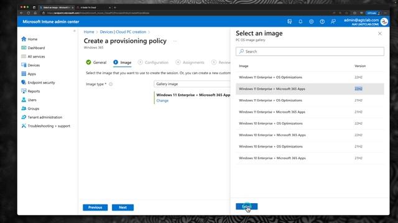This screenshot has height=223, width=398.
Task: Open the help question mark icon
Action: [x=322, y=22]
